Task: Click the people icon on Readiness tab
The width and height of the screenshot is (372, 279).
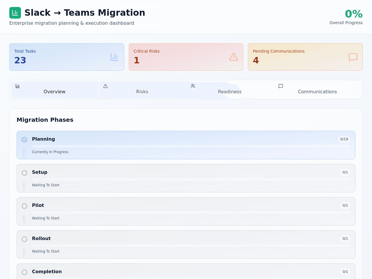Action: (193, 86)
